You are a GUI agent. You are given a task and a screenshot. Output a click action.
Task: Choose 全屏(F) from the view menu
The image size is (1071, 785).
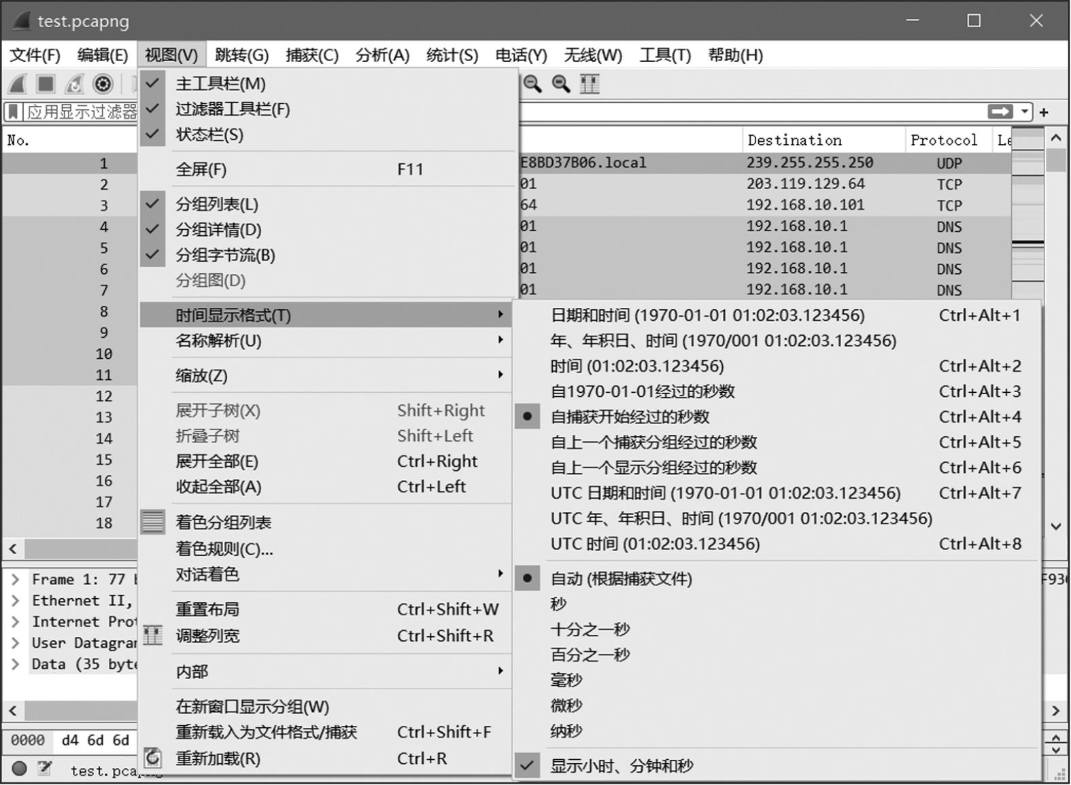click(201, 169)
